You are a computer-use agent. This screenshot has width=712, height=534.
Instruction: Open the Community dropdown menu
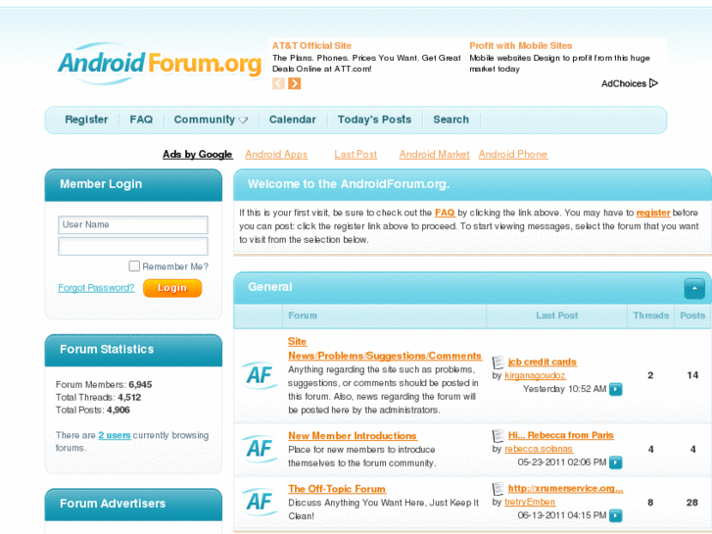(x=211, y=120)
